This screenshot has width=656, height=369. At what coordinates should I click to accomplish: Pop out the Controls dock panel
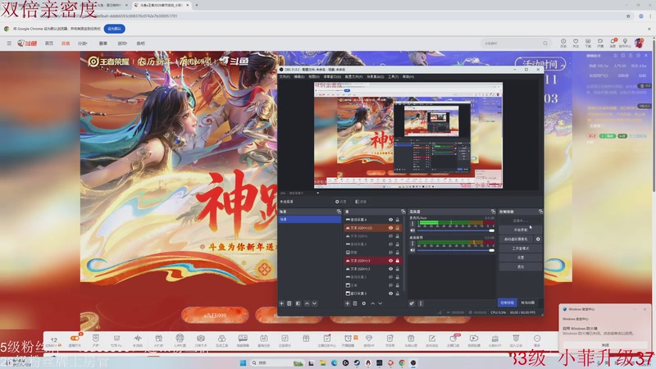coord(540,212)
